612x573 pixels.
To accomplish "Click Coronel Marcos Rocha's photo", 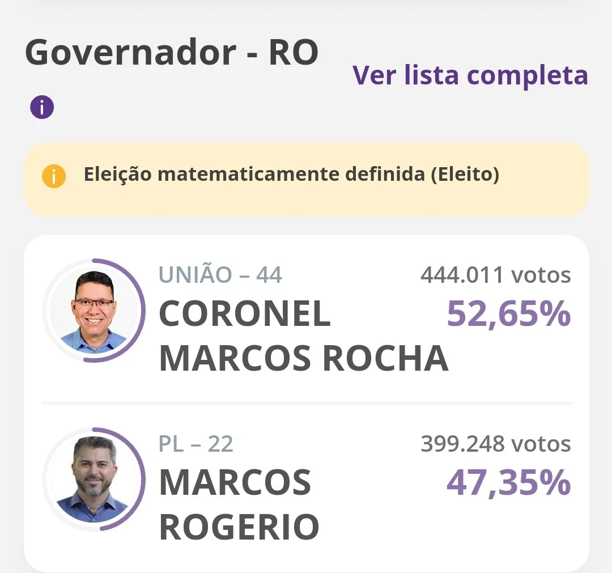I will (93, 311).
